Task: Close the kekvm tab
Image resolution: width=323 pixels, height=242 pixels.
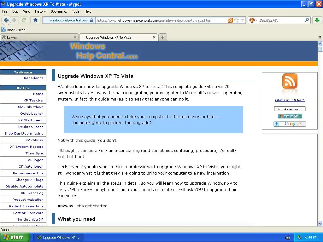Action: pyautogui.click(x=75, y=37)
